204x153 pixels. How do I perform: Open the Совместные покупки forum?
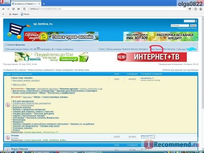[x=22, y=78]
